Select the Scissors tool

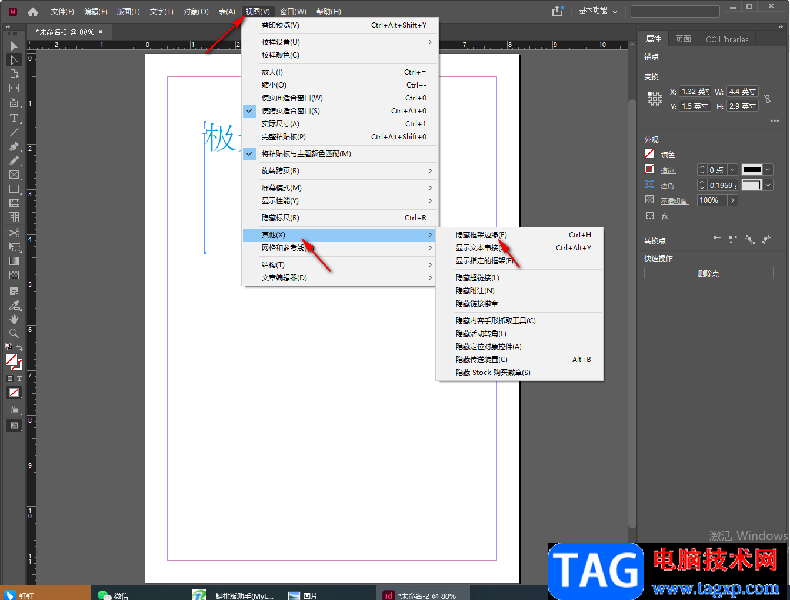pyautogui.click(x=14, y=233)
